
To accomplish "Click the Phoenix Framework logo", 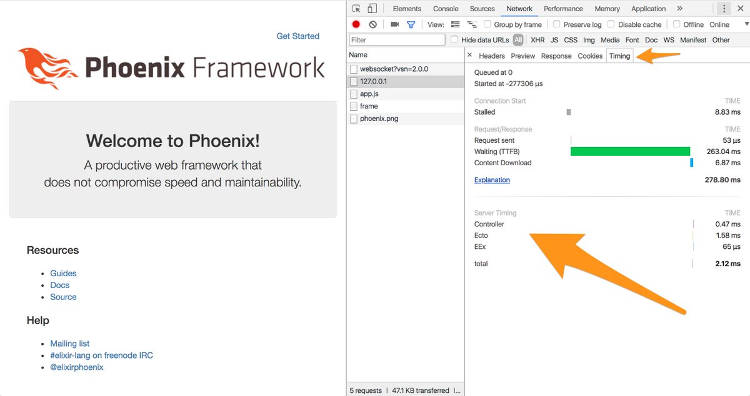I will point(171,67).
